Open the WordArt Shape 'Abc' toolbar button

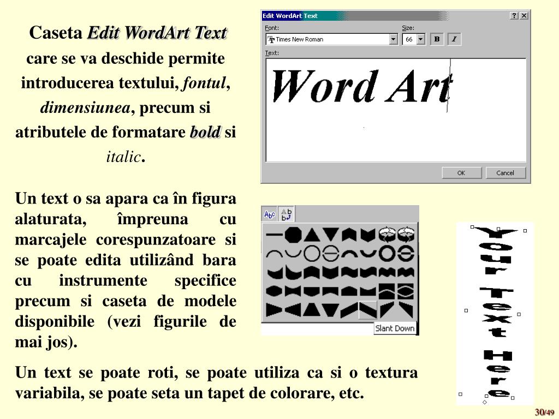point(270,214)
